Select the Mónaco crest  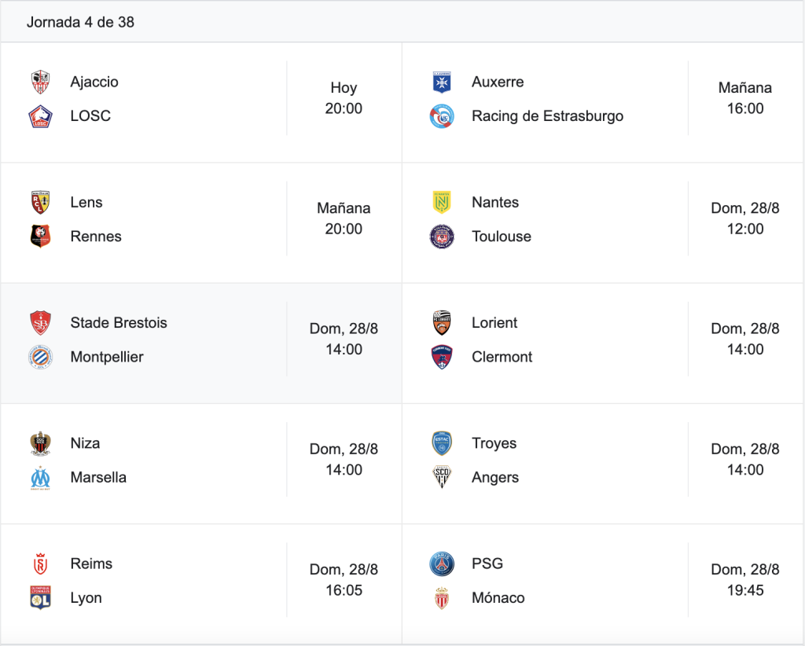coord(442,598)
